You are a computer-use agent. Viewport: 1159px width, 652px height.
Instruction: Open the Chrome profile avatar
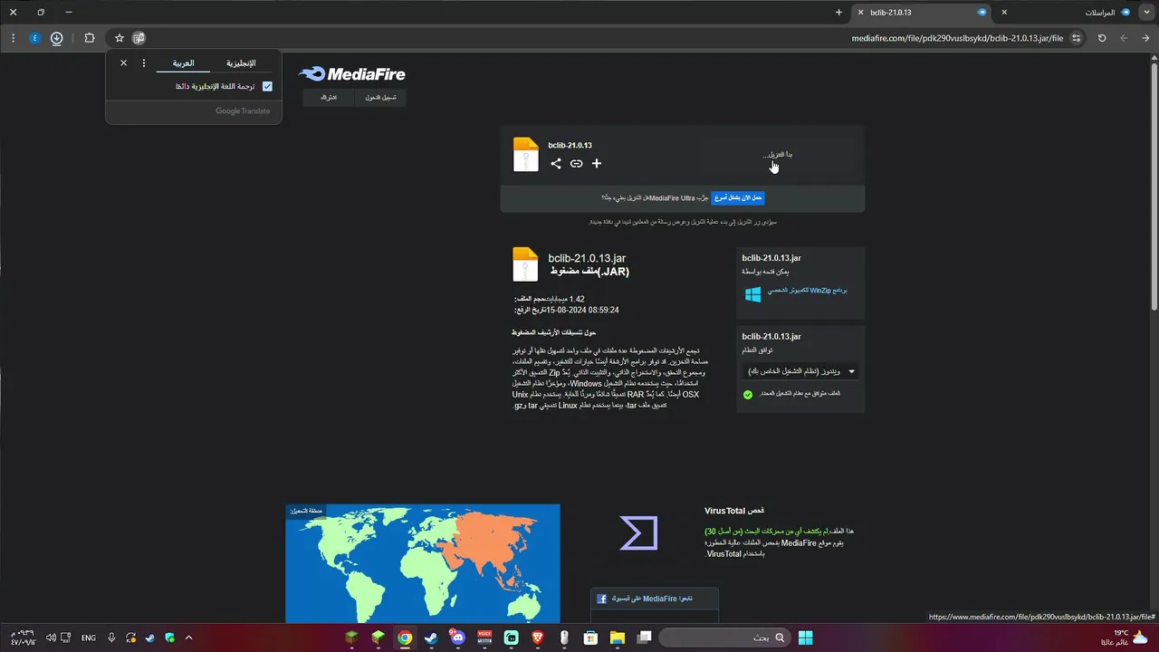34,38
